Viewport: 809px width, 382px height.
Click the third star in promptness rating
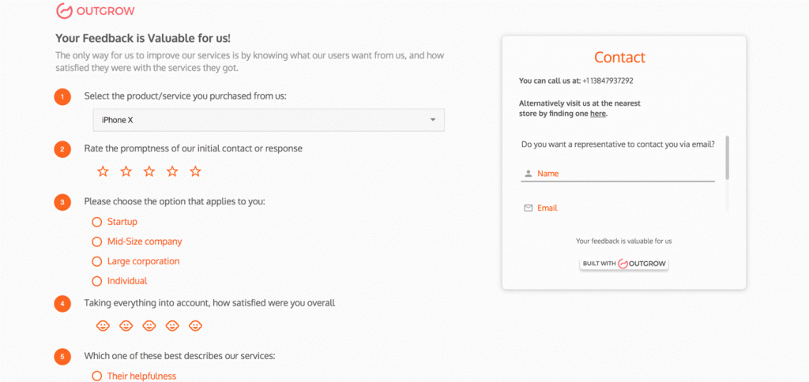pyautogui.click(x=149, y=171)
